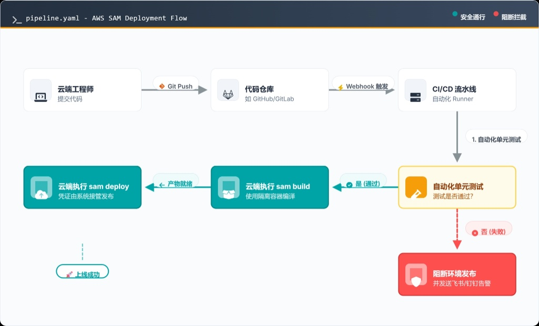Click the server icon in CI/CD 流水线
Image resolution: width=539 pixels, height=326 pixels.
click(x=415, y=97)
